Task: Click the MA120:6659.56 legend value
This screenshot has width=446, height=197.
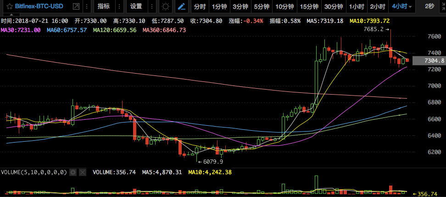Action: pos(115,30)
